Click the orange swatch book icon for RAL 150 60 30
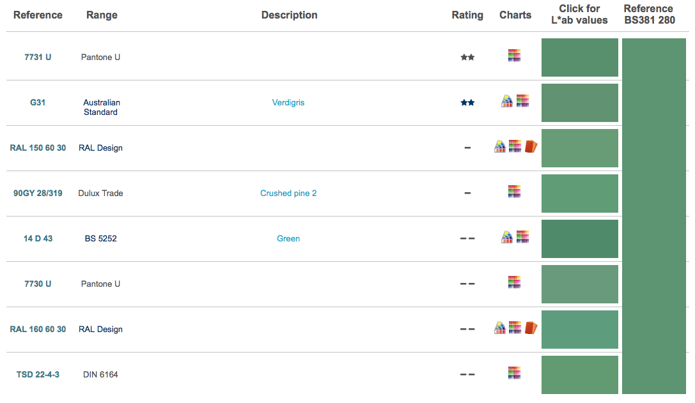Viewport: 695px width, 403px height. point(531,146)
